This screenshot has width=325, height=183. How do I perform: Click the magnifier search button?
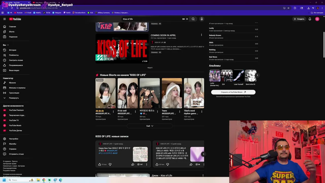tap(193, 19)
